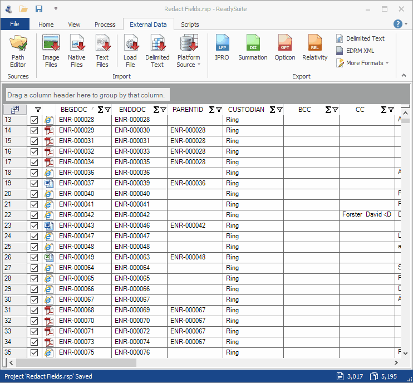Screen dimensions: 413x383
Task: Click the Save icon in title bar
Action: (39, 9)
